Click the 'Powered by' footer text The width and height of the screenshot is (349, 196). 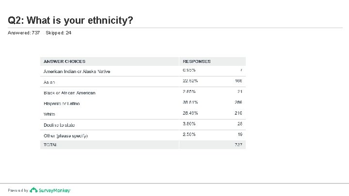pyautogui.click(x=18, y=191)
